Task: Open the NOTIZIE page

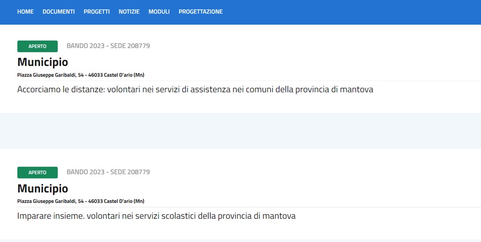Action: pyautogui.click(x=129, y=12)
